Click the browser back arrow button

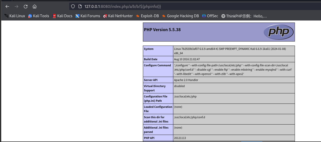coord(7,7)
